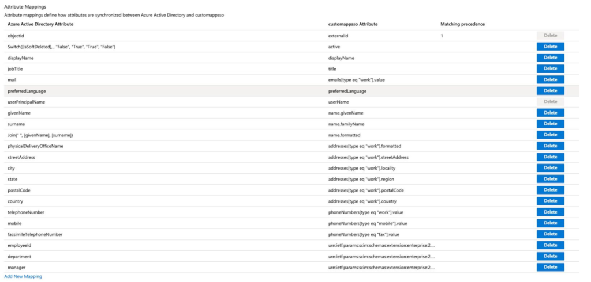
Task: Delete the givenName mapping
Action: pos(550,113)
